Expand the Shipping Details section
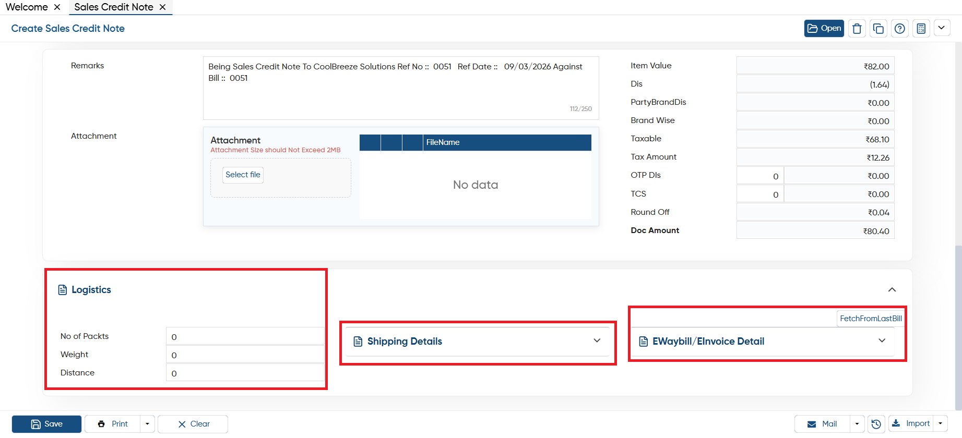 click(597, 341)
